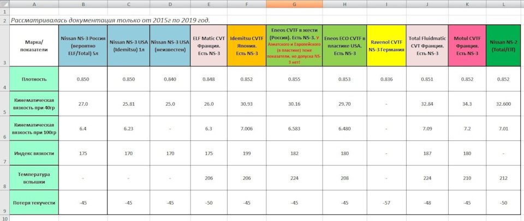Select the 'Nissan NS-3 USA (неизвестен)' cell
524x221 pixels.
pos(170,46)
